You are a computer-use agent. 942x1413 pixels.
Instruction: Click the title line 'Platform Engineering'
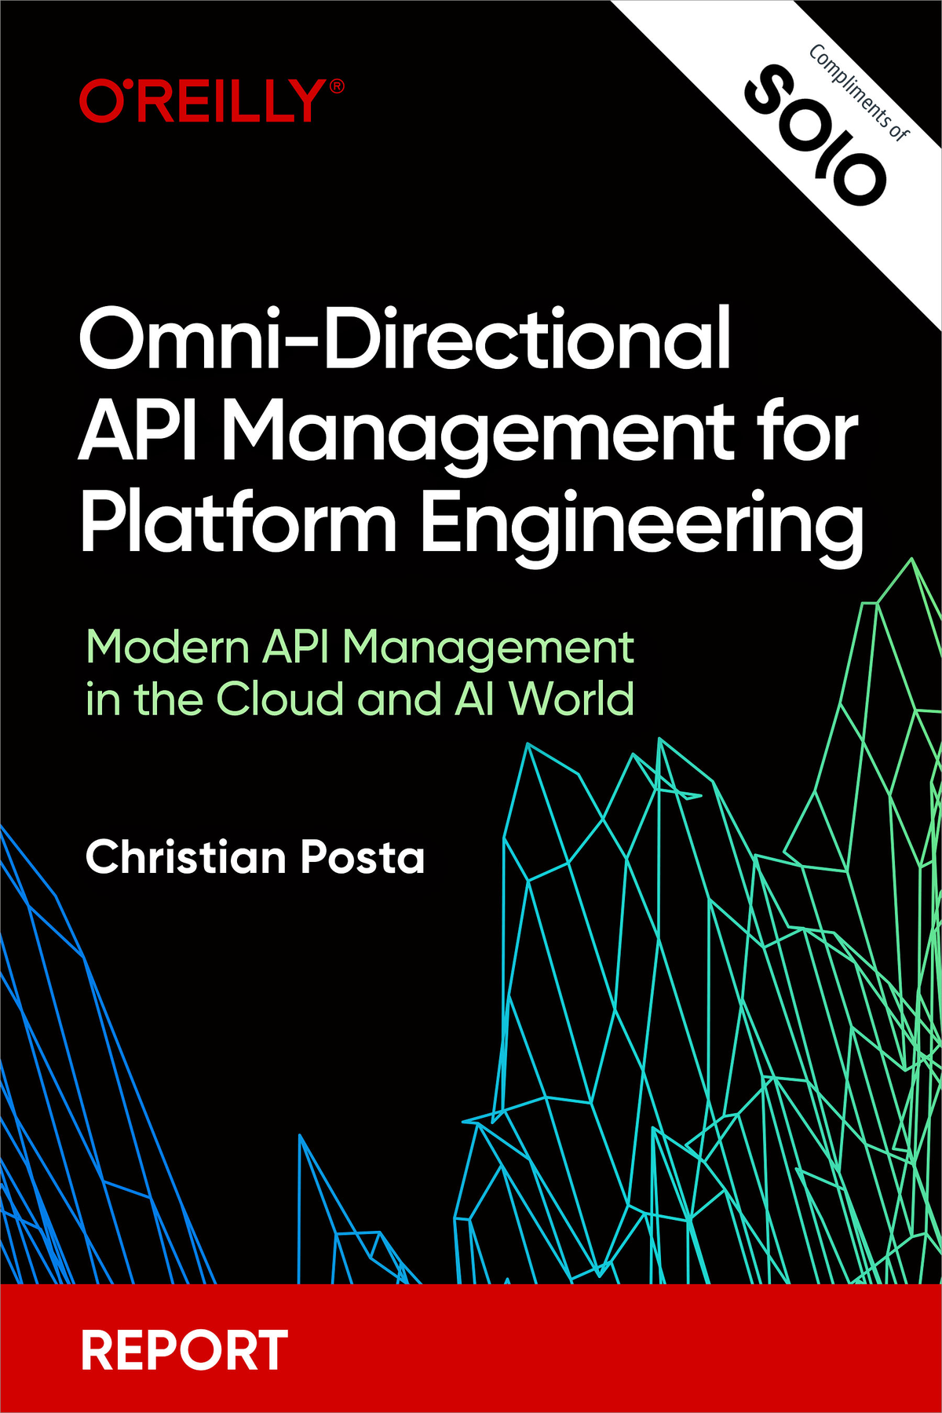[472, 528]
